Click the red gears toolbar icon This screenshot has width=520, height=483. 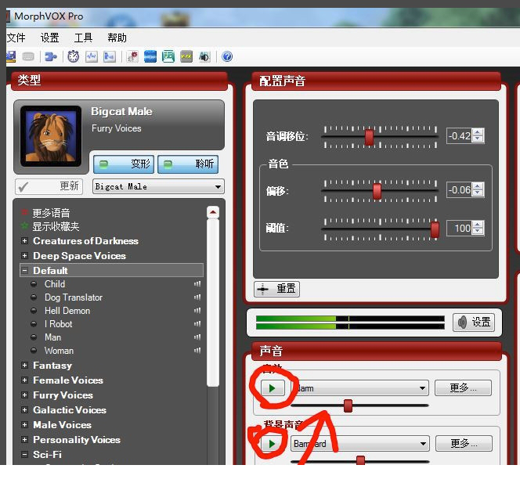pyautogui.click(x=132, y=56)
